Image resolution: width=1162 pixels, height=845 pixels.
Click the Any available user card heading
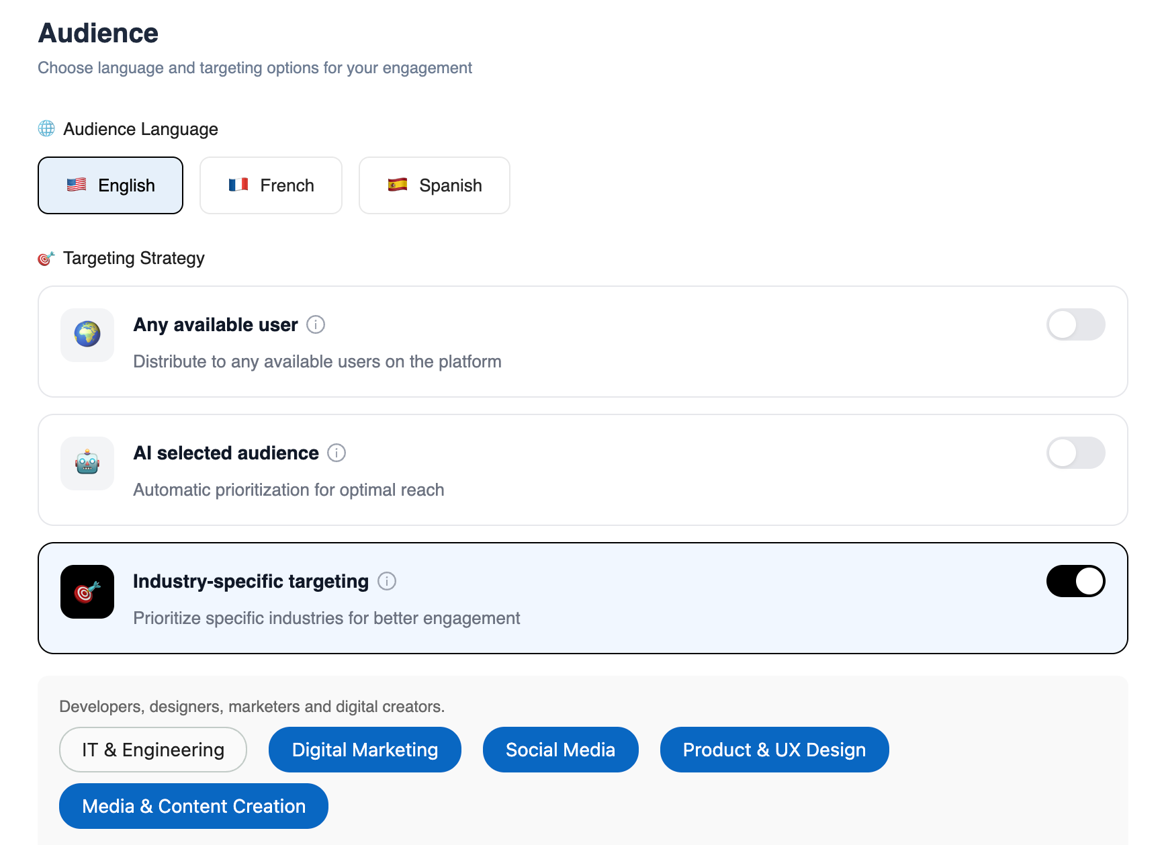[216, 324]
